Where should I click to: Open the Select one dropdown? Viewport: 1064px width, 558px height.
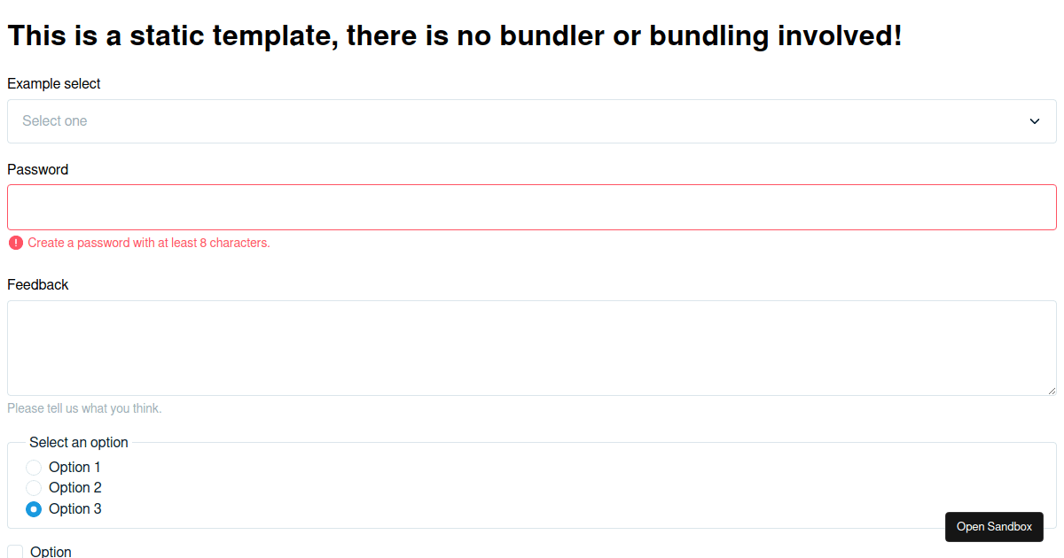[532, 121]
